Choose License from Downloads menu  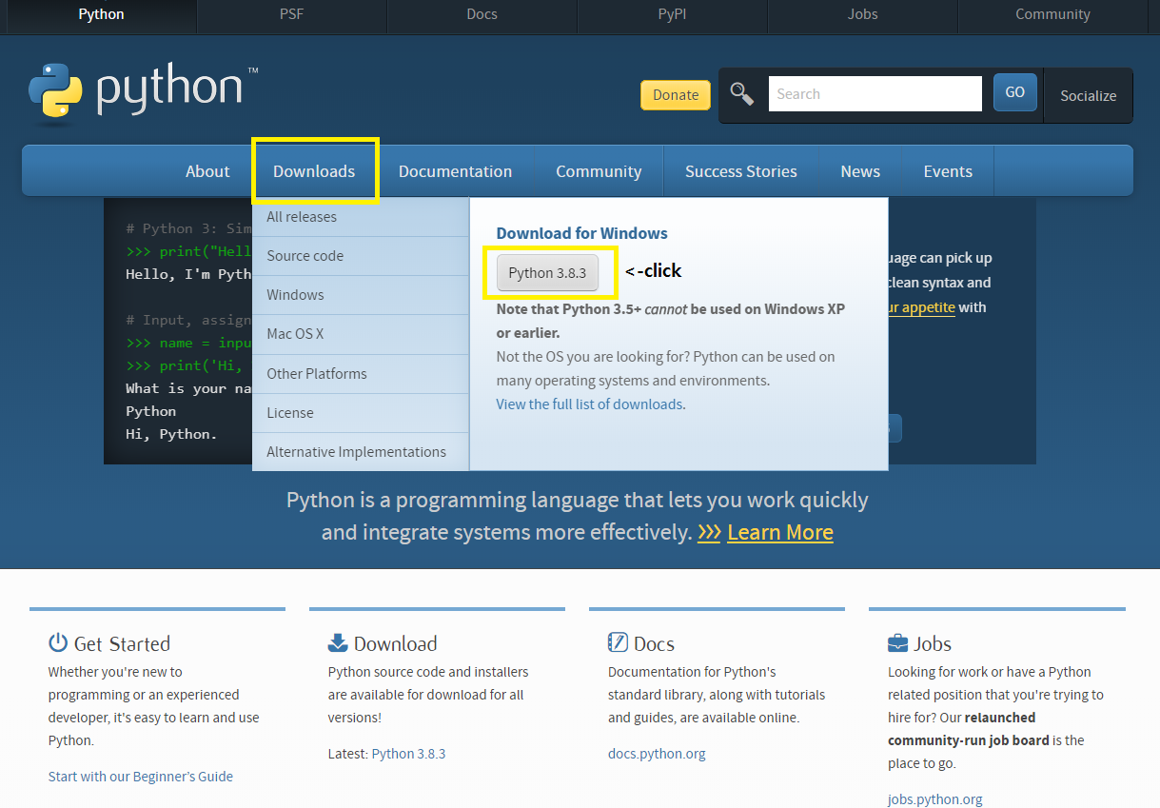(361, 412)
